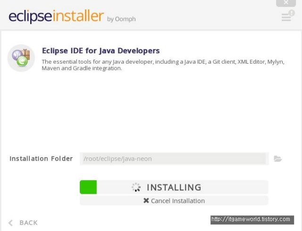Click the product description text mentioning Maven and Gradle
Viewport: 302px width, 231px height.
[163, 65]
